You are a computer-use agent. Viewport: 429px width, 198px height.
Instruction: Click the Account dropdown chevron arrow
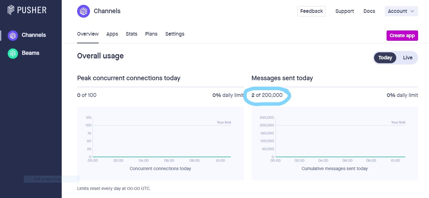pos(412,11)
